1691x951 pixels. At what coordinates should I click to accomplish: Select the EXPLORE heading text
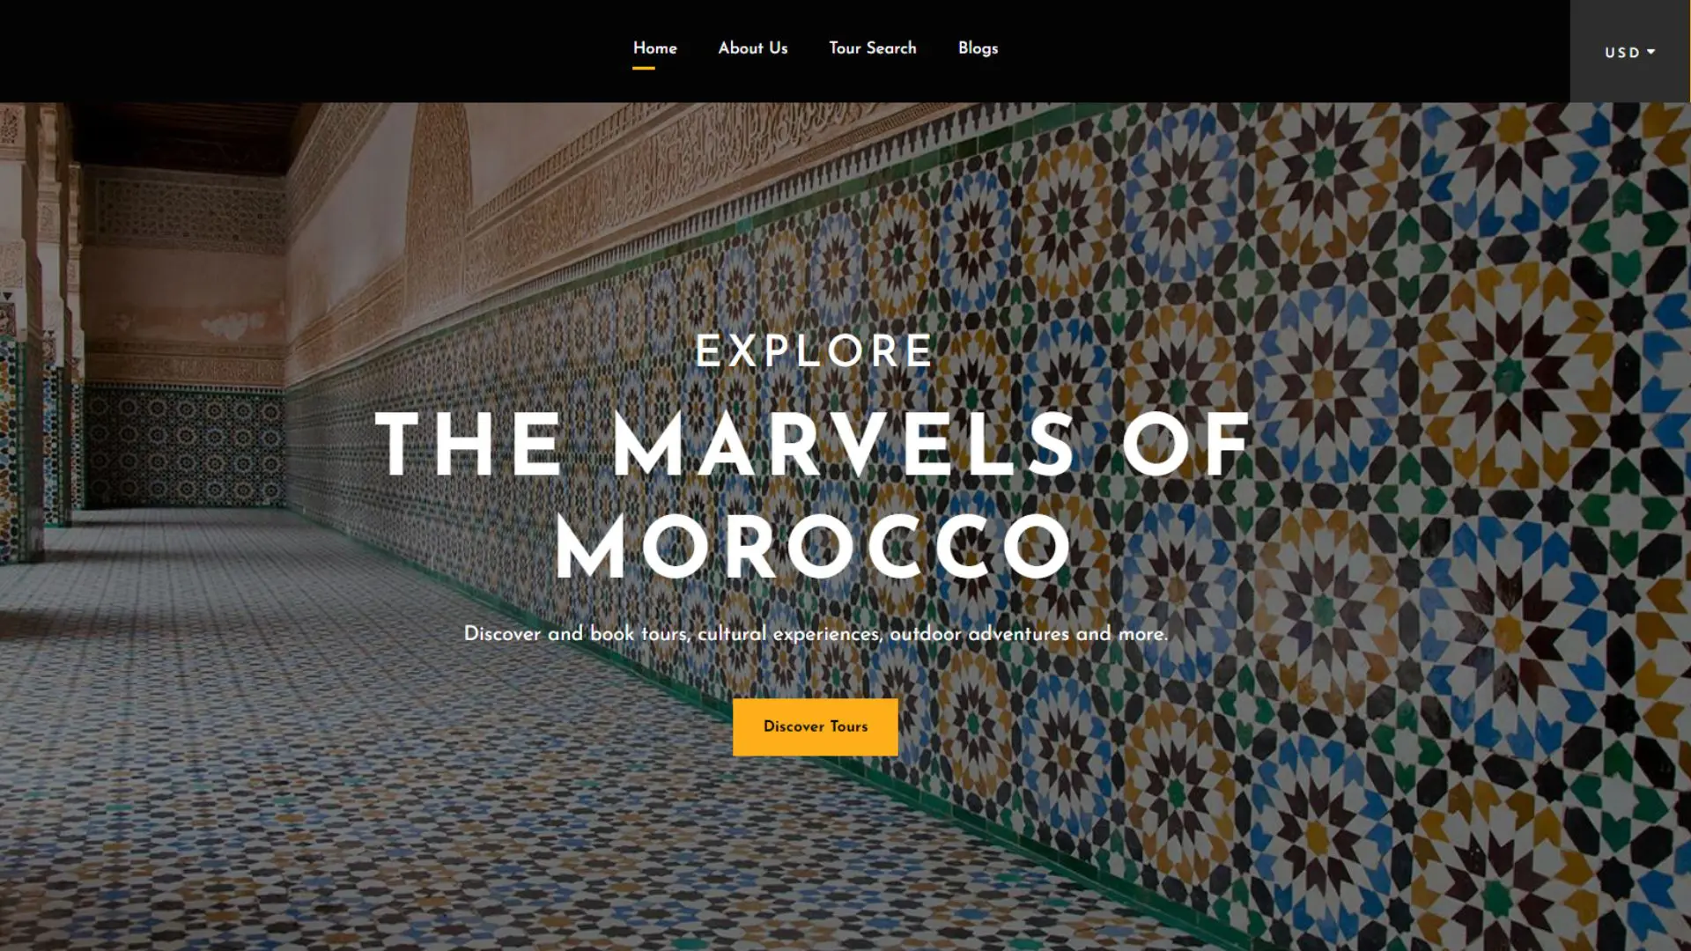pos(814,350)
